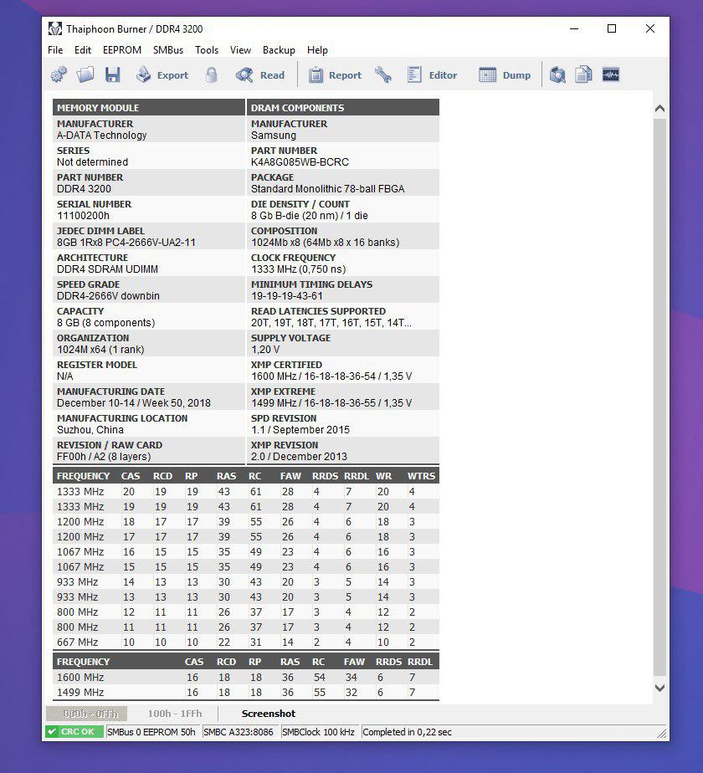
Task: Click SPD revision 1.1 / September 2015
Action: pyautogui.click(x=300, y=429)
